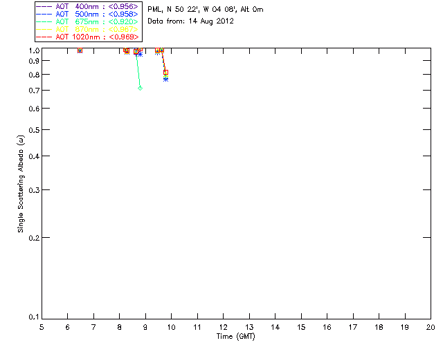Click the x-axis tick label 6

pyautogui.click(x=68, y=327)
